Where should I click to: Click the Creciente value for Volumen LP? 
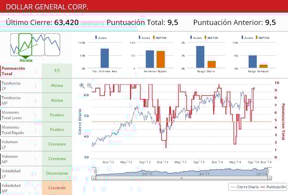(57, 144)
